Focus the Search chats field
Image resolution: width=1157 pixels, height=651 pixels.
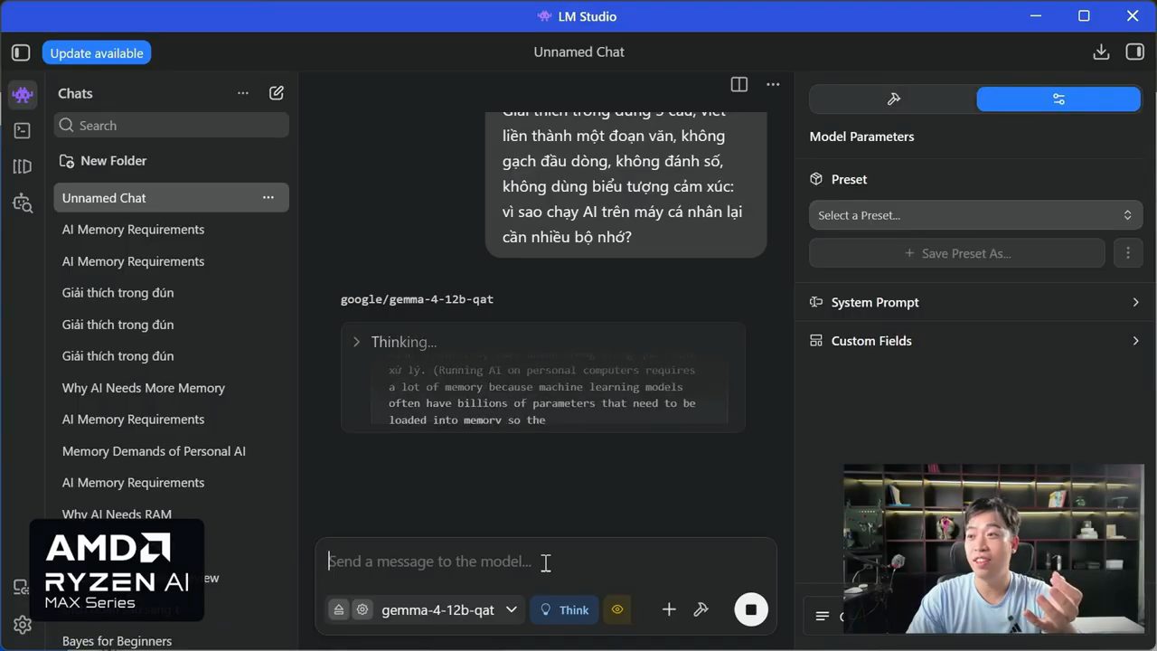172,126
